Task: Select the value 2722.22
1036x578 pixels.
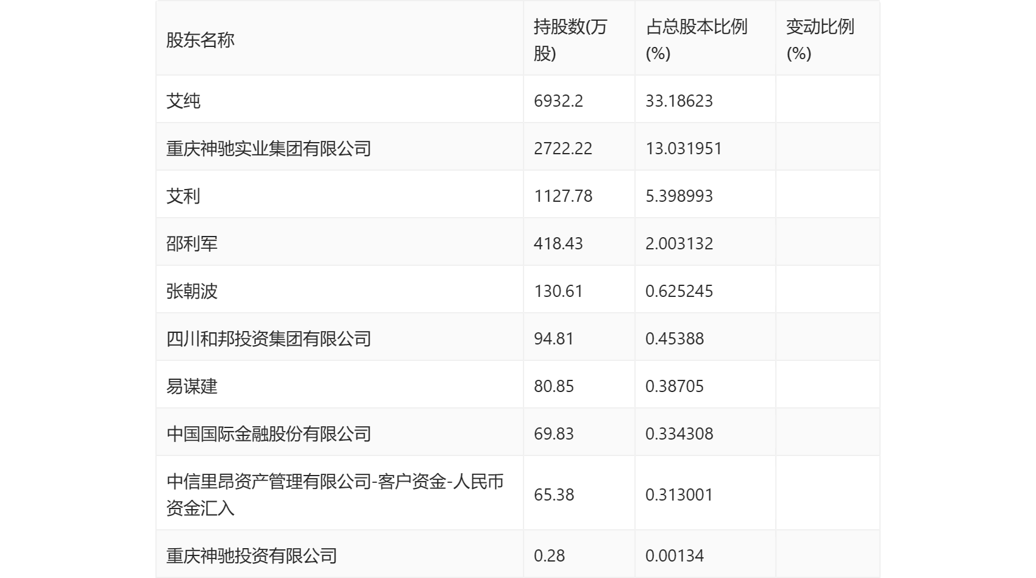Action: [563, 148]
